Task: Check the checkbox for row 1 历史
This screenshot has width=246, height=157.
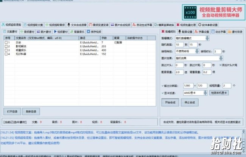Action: (6, 42)
